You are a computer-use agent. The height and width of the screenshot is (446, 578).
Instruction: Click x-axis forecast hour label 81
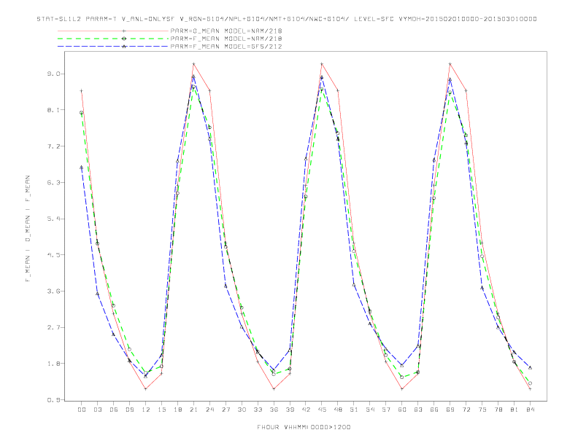pos(515,410)
